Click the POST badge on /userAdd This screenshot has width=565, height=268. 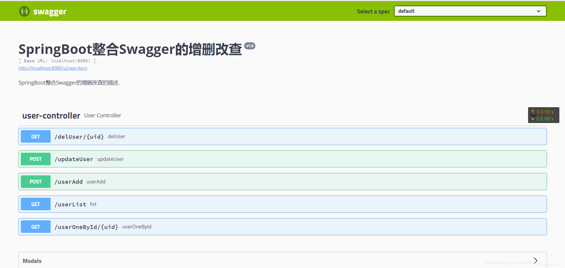(35, 181)
